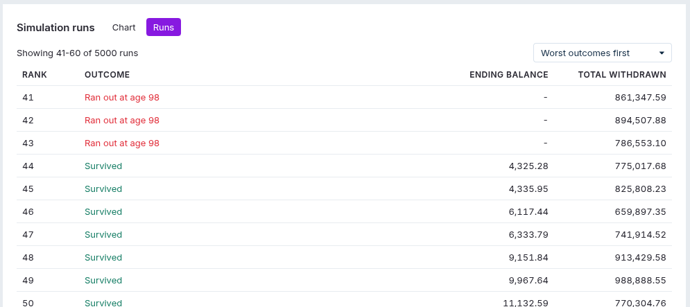Click the RANK column header
Image resolution: width=690 pixels, height=307 pixels.
(35, 75)
